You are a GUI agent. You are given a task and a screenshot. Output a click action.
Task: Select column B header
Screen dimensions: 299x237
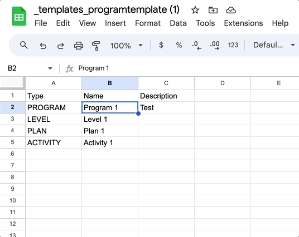[110, 83]
